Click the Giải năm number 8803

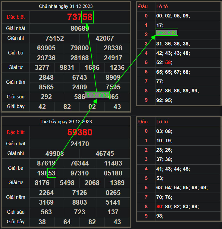80,202
